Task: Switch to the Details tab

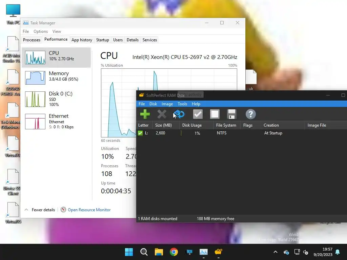Action: [132, 40]
